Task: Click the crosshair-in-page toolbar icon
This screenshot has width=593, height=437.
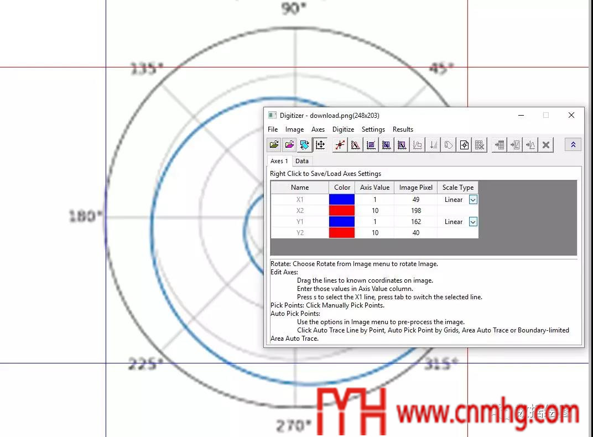Action: [464, 145]
